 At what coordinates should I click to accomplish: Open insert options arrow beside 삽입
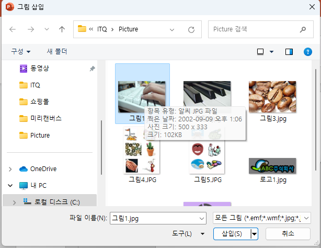point(254,234)
